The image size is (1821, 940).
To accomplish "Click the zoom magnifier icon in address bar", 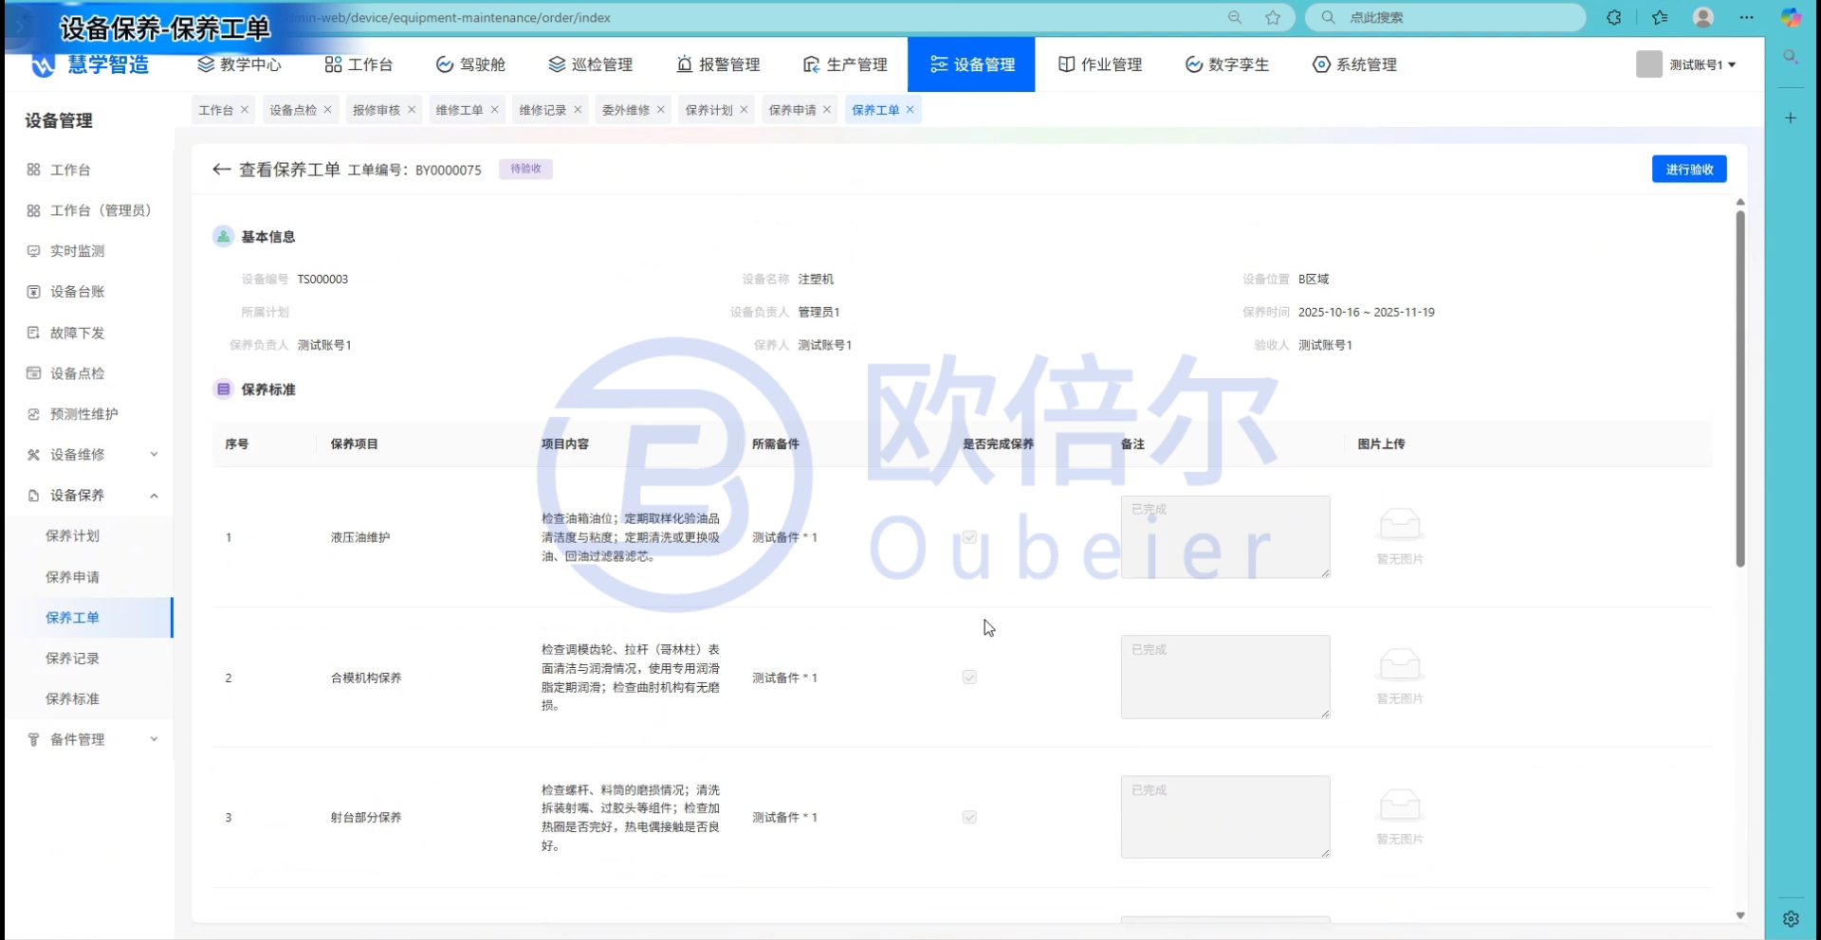I will (1235, 17).
